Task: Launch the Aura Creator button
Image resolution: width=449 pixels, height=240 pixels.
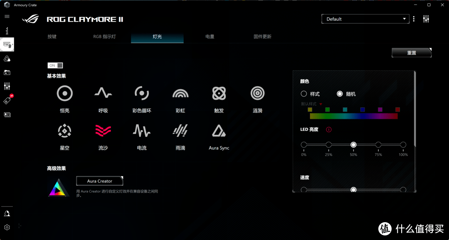Action: tap(100, 181)
